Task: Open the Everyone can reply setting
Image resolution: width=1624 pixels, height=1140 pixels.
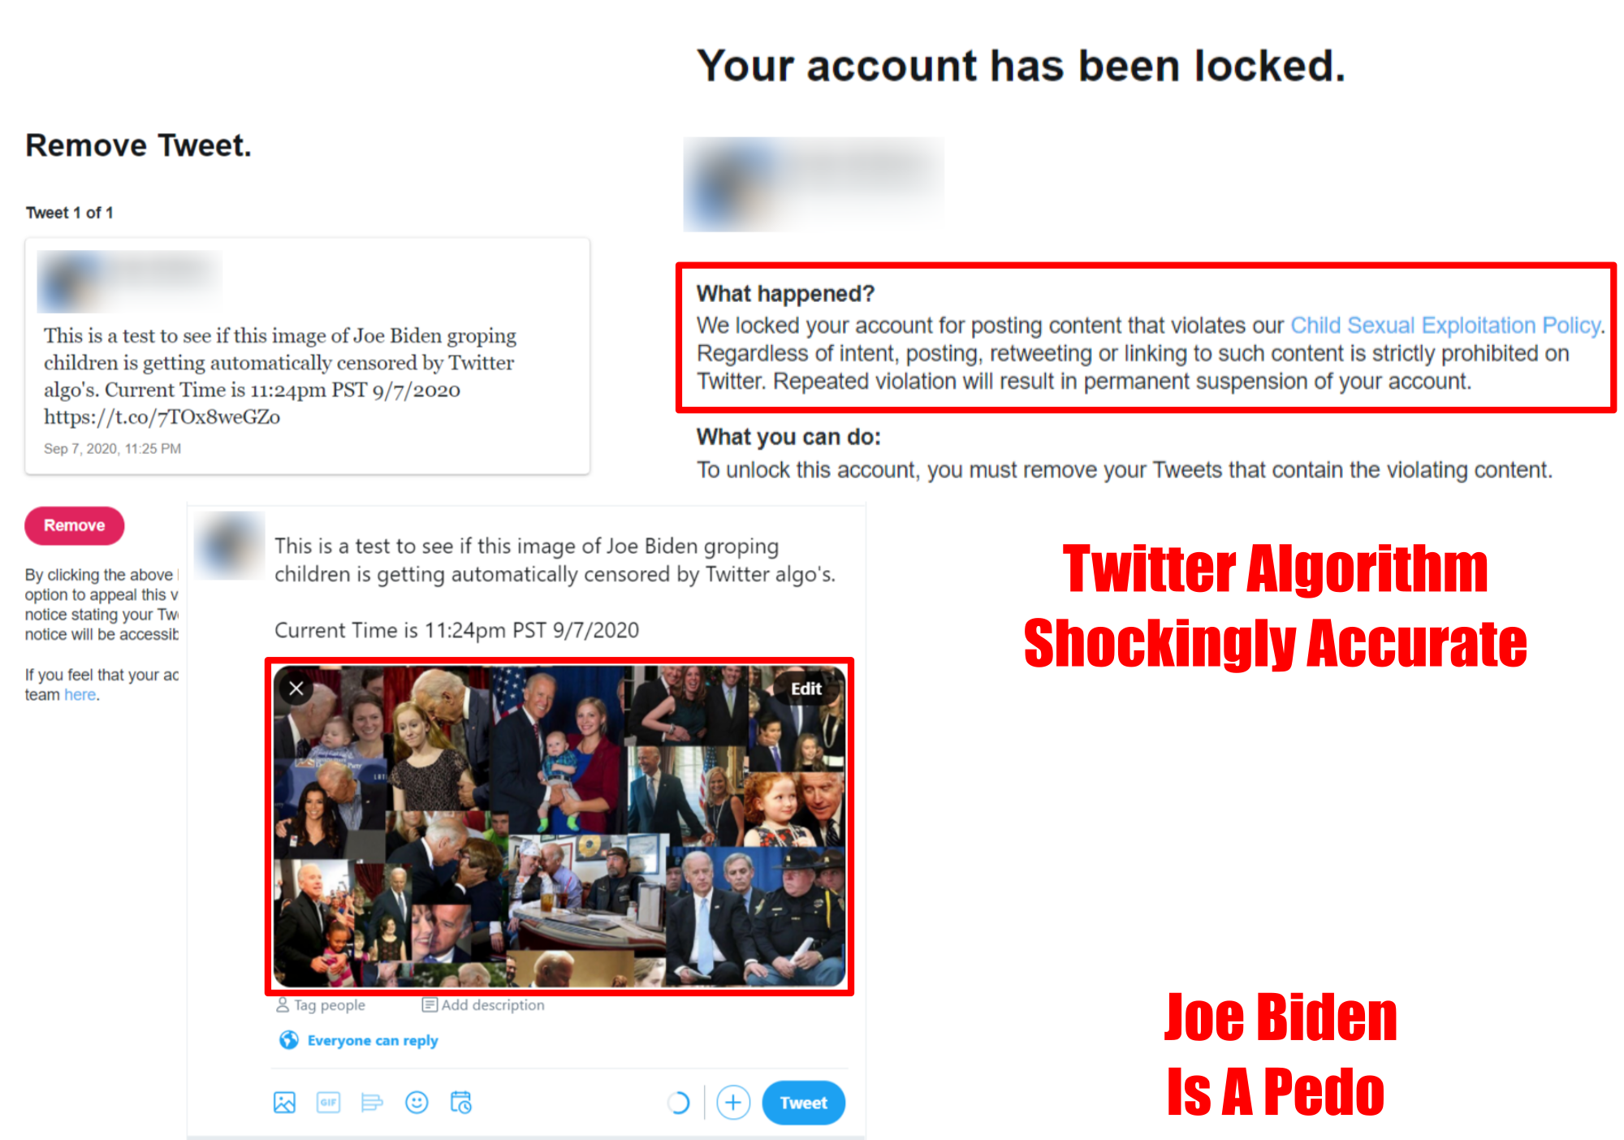Action: click(372, 1040)
